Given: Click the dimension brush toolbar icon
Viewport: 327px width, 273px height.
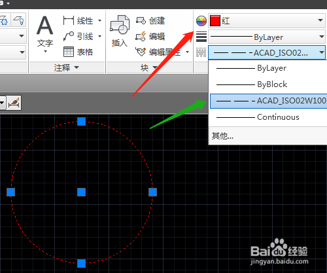Looking at the screenshot, I should click(x=14, y=102).
